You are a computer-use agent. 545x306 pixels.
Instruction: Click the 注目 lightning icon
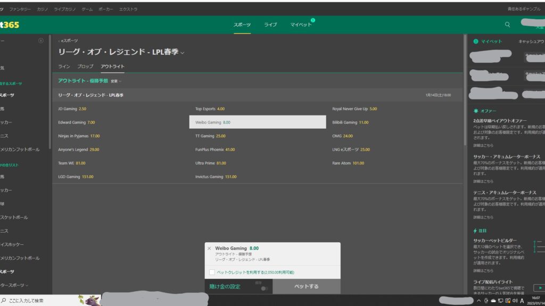tap(475, 231)
